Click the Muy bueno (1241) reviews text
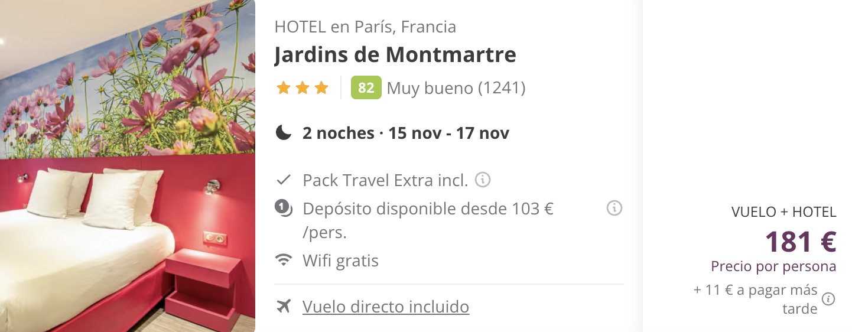Screen dimensions: 852x332 tap(456, 88)
